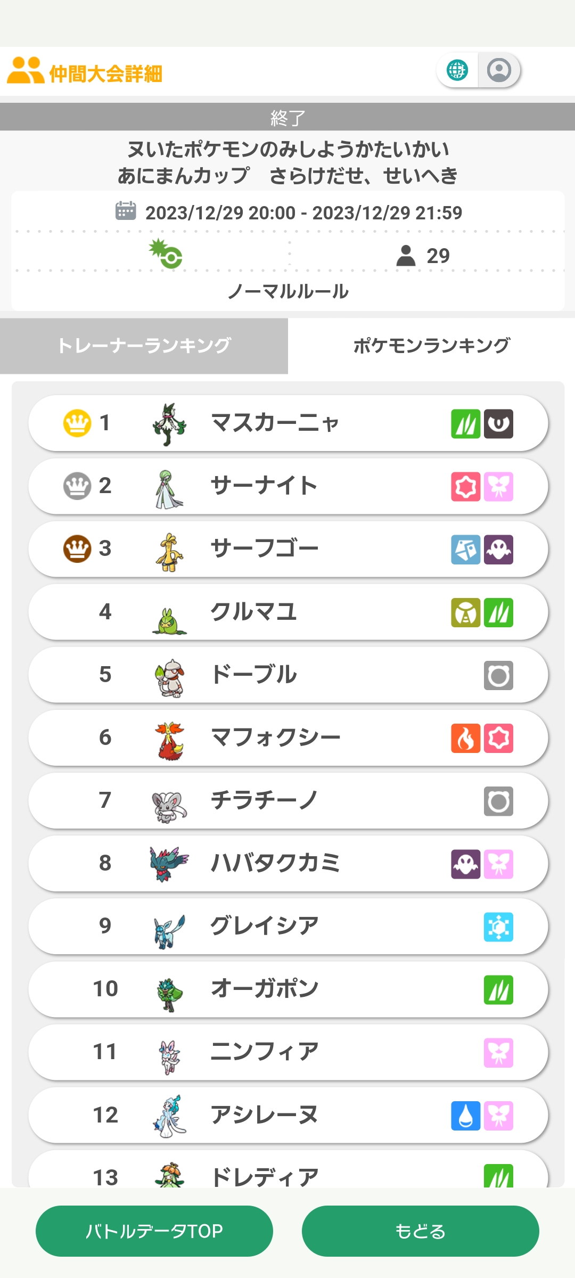Open the ニンフィア ranking entry
The height and width of the screenshot is (1278, 575).
click(287, 1052)
